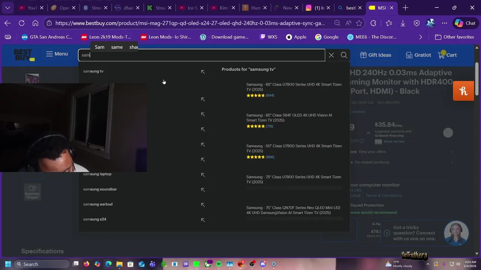Go to browser home page
Image resolution: width=481 pixels, height=270 pixels.
[35, 23]
